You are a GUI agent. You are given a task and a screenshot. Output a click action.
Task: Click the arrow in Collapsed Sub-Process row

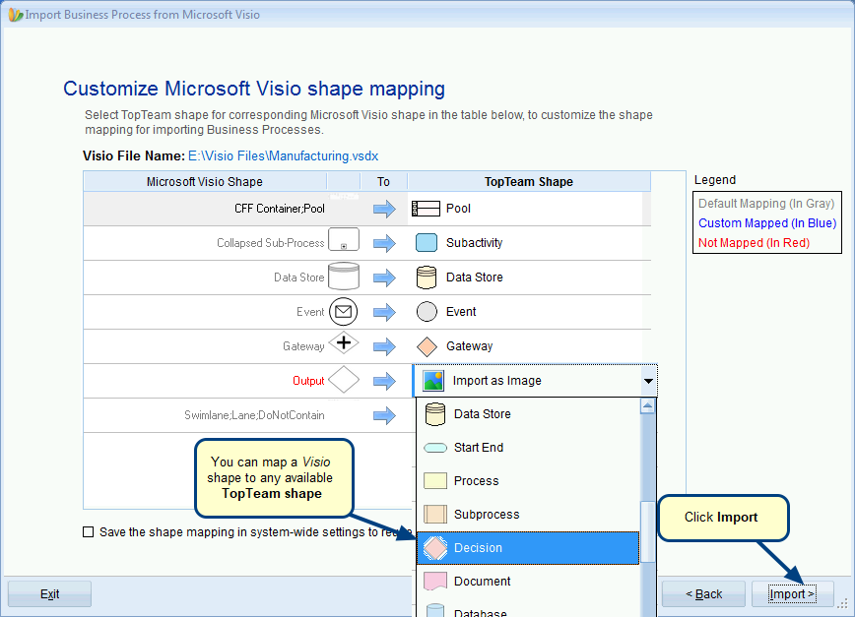(384, 243)
